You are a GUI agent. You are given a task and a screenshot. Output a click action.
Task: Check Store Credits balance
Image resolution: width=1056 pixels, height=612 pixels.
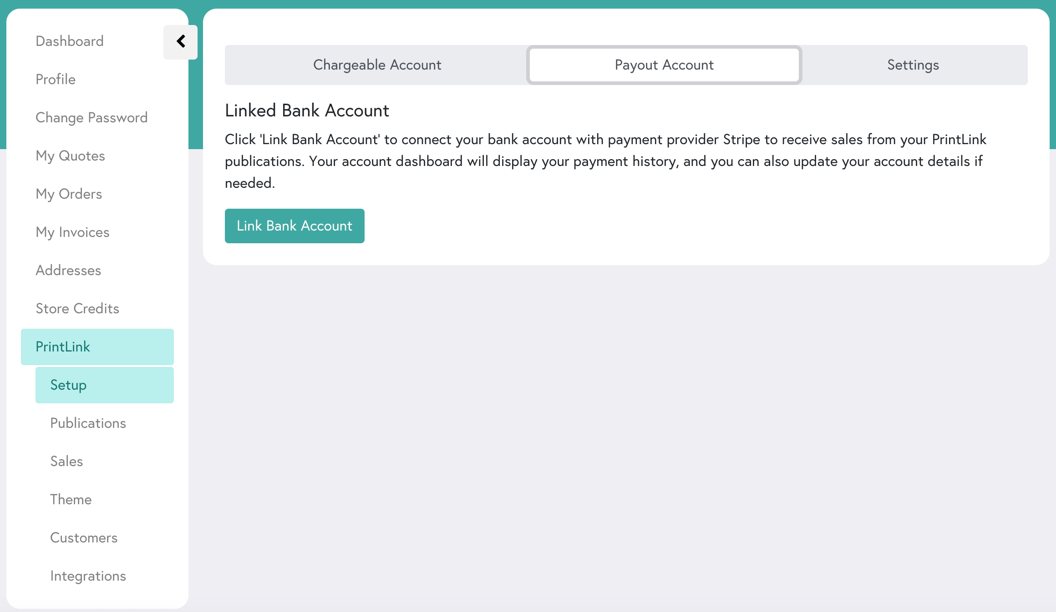(77, 308)
